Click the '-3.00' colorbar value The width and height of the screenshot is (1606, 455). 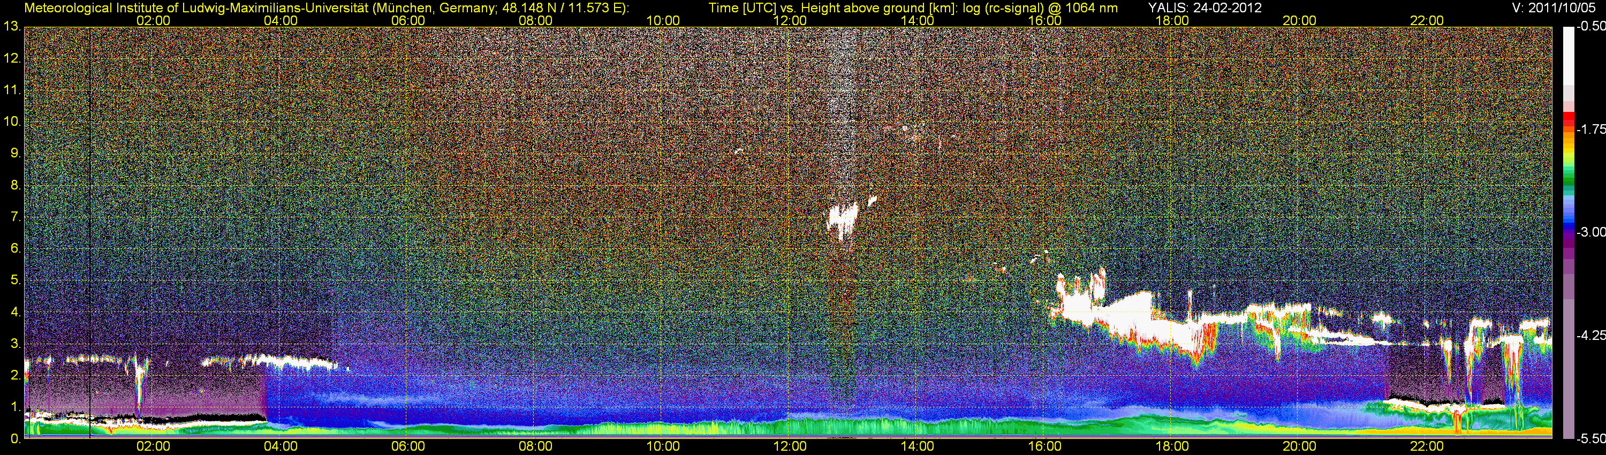point(1590,232)
